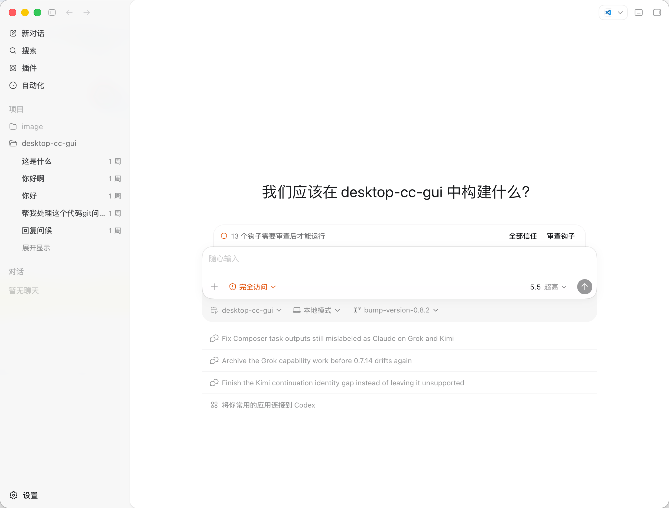Image resolution: width=669 pixels, height=508 pixels.
Task: Open the conversation 你好啊
Action: tap(65, 178)
